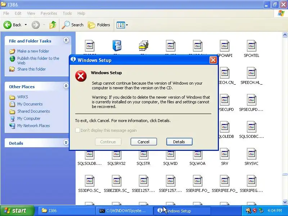Open Shared Documents link
Viewport: 288px width, 216px height.
[x=33, y=111]
